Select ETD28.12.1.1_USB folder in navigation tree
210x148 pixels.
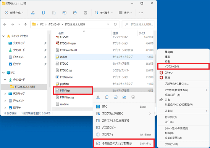point(24,87)
